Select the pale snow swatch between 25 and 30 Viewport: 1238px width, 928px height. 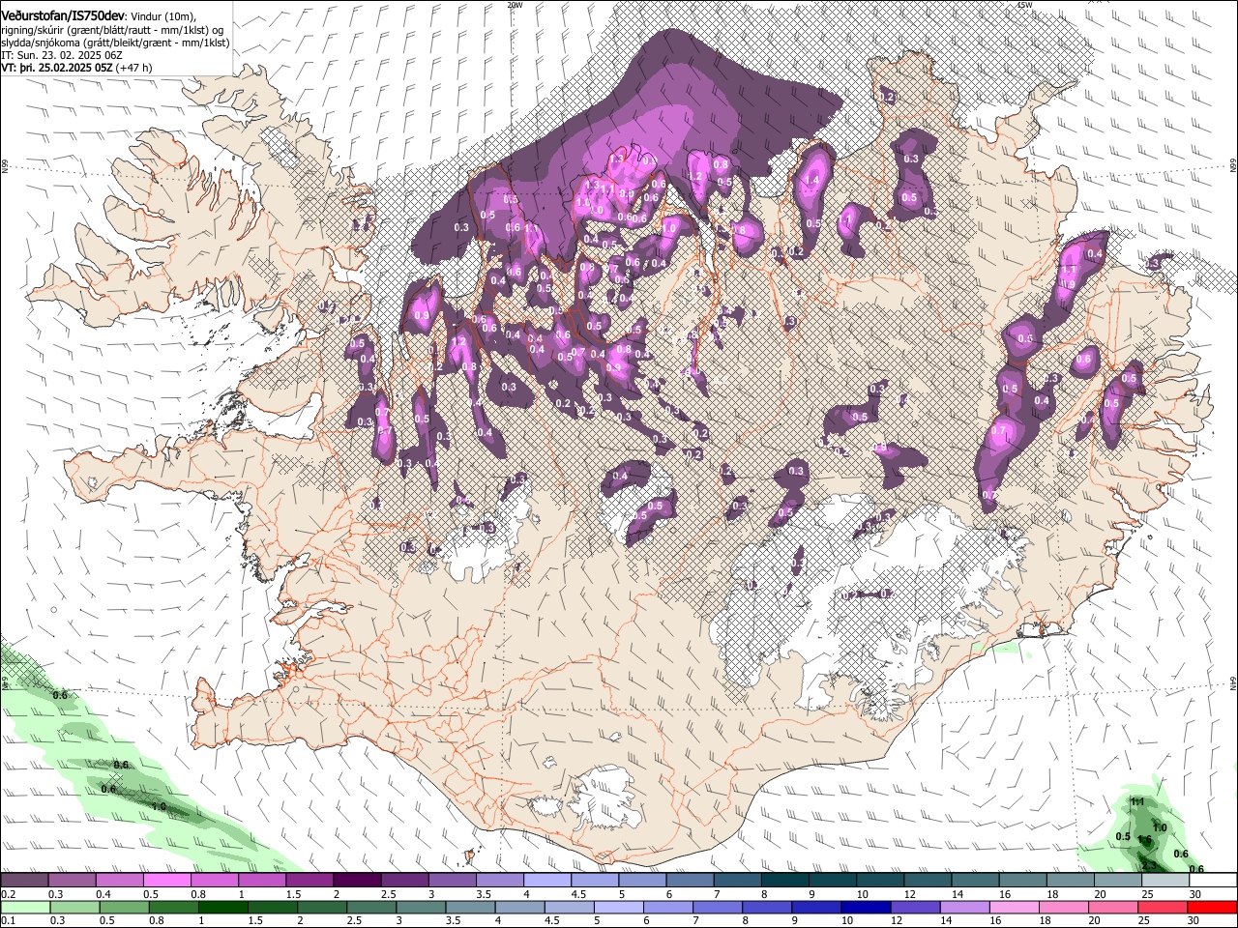click(1164, 881)
